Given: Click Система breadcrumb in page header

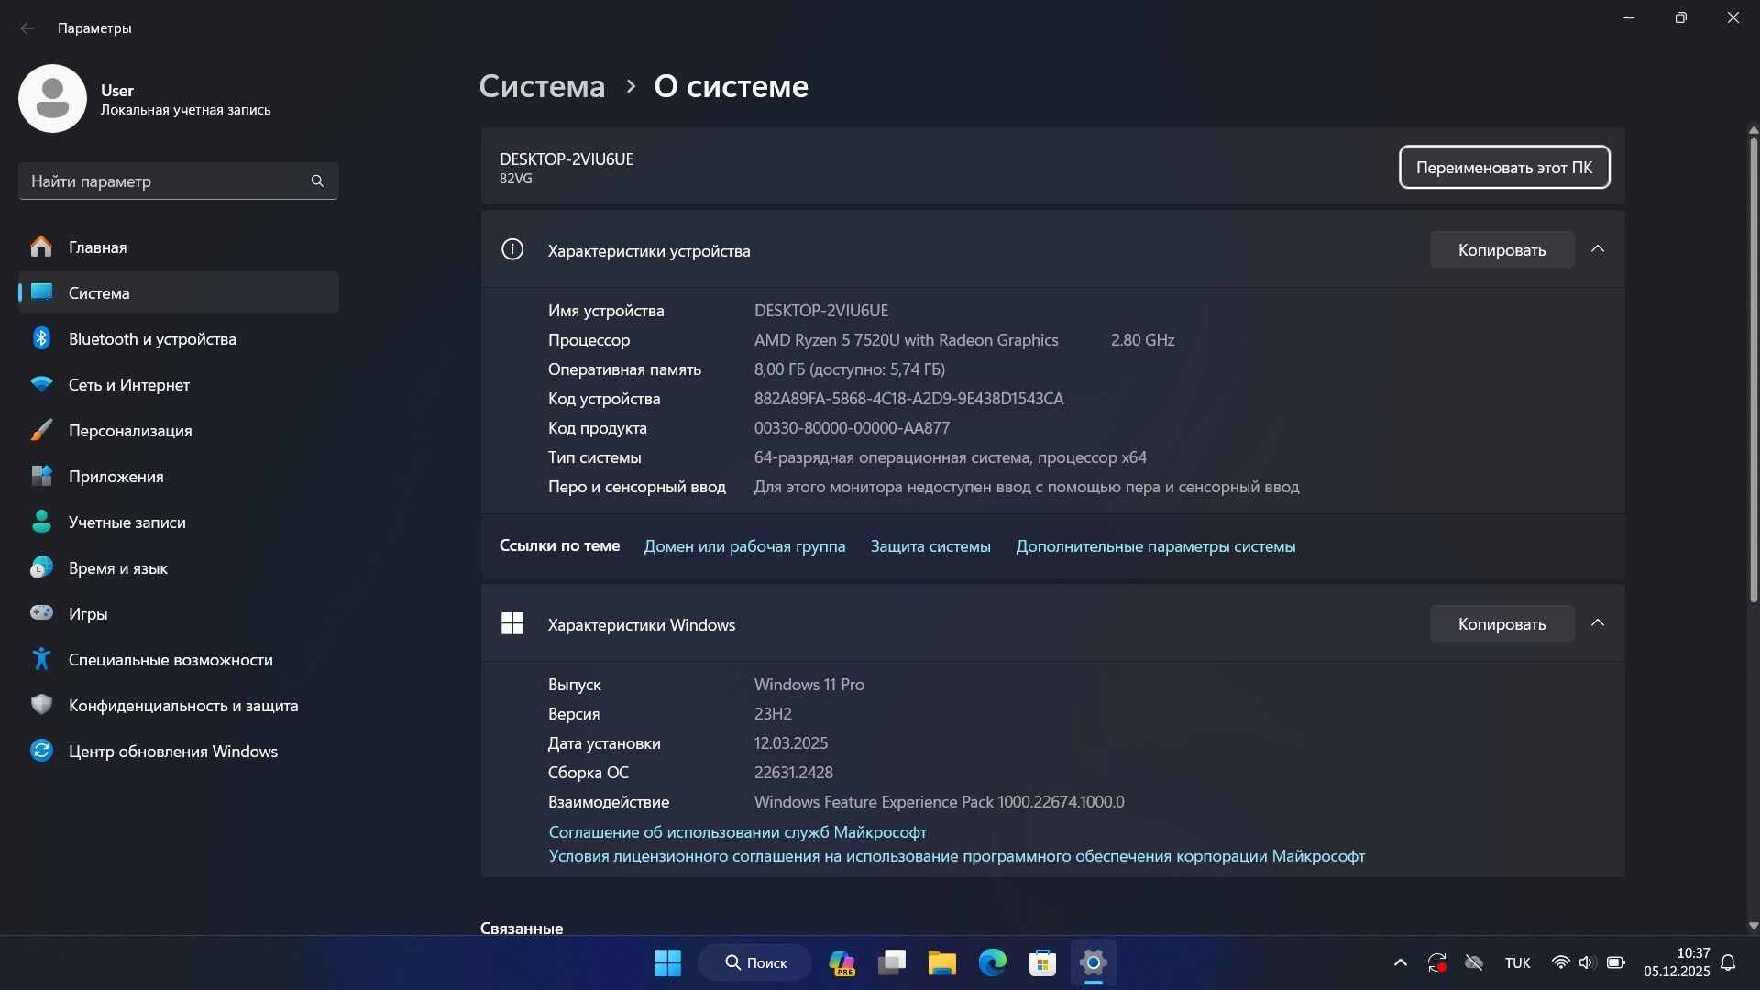Looking at the screenshot, I should [542, 86].
